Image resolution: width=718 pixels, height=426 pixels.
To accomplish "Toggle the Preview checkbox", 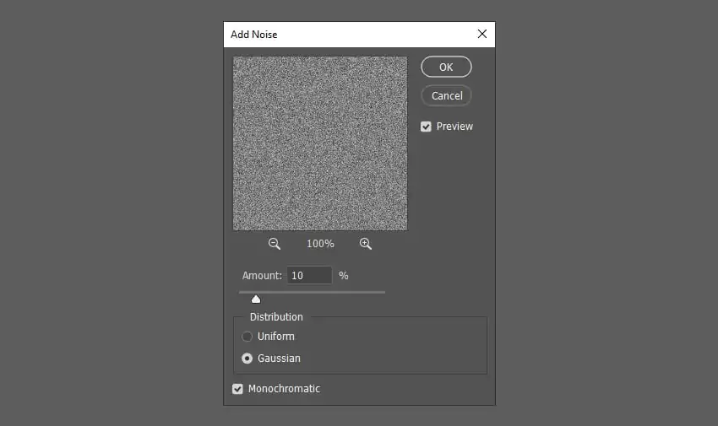I will point(426,127).
